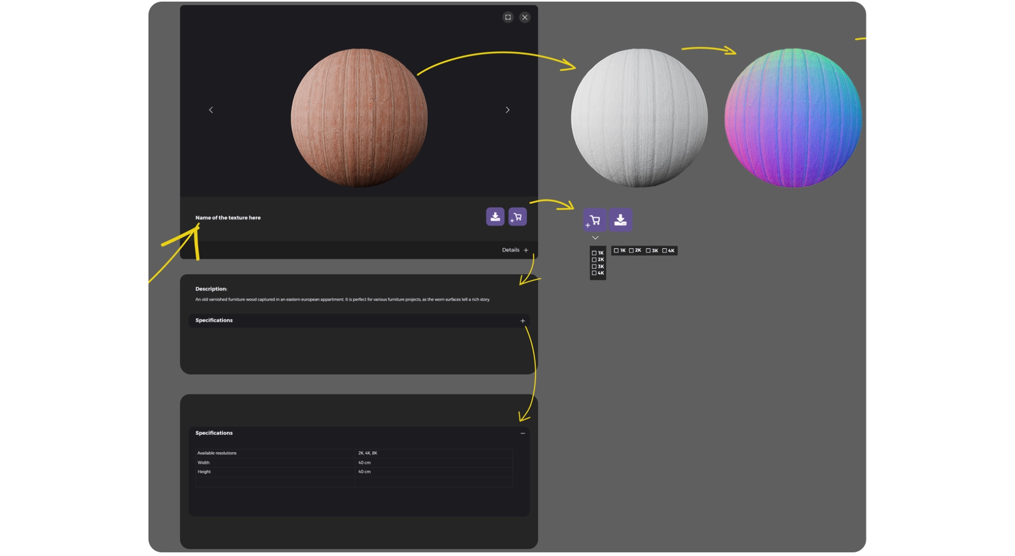Viewport: 1015px width, 556px height.
Task: Select the white displacement sphere preview
Action: pyautogui.click(x=639, y=118)
